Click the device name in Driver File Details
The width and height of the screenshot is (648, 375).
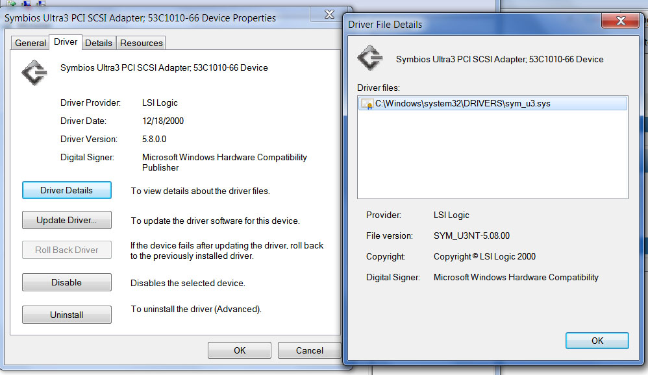click(x=500, y=59)
